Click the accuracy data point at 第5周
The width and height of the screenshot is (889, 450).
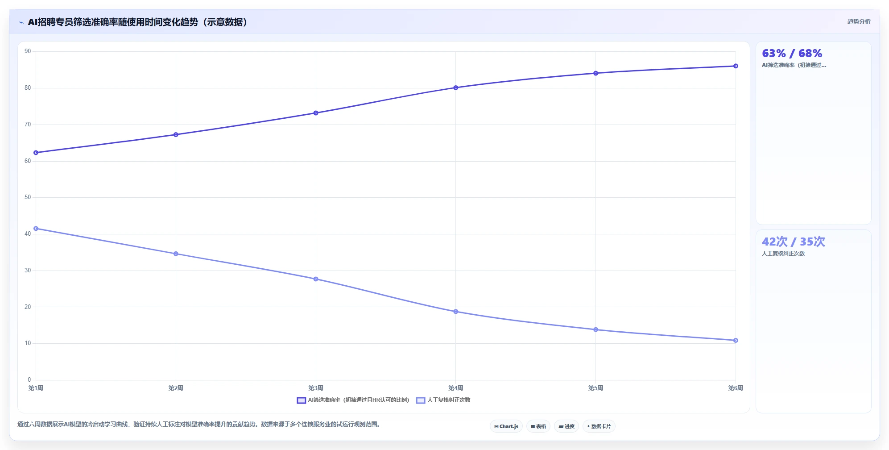595,73
